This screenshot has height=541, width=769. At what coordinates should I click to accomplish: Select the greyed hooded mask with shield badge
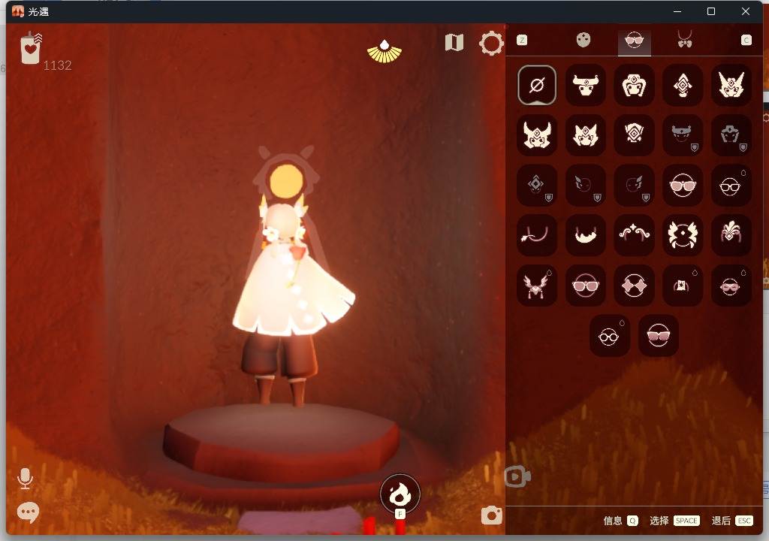click(731, 135)
